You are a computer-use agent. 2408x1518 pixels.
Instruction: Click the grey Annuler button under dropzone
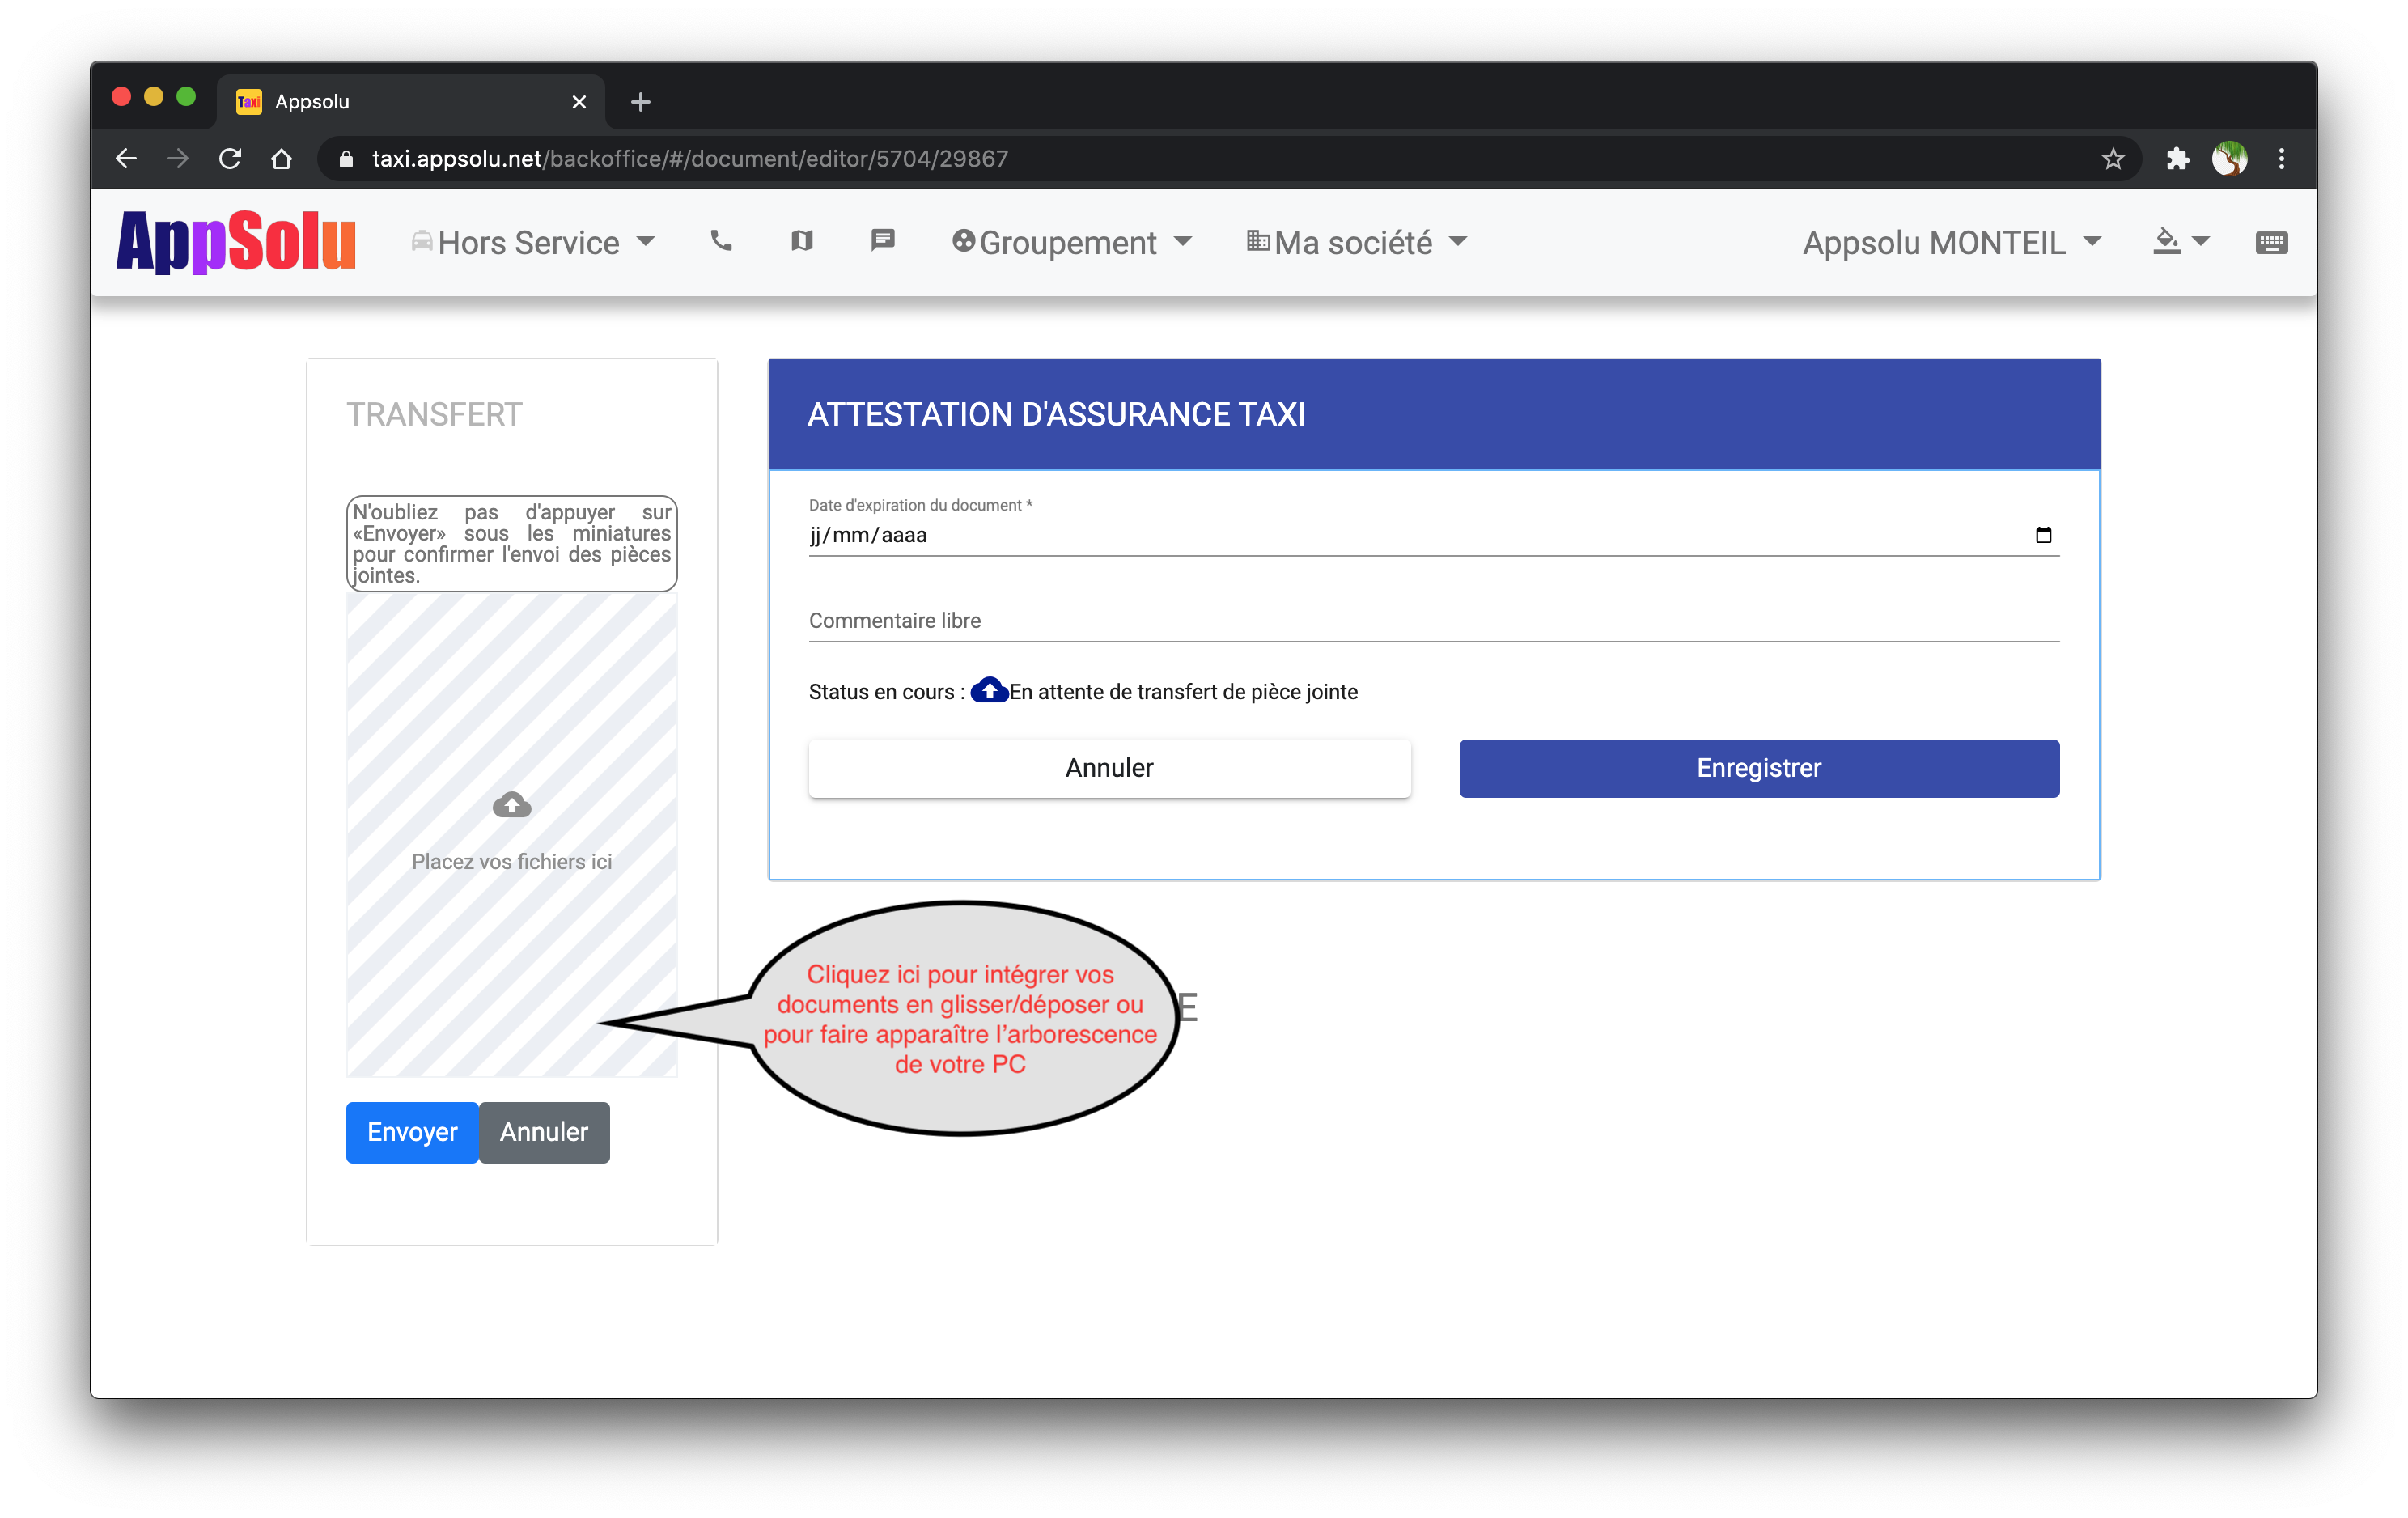[544, 1132]
